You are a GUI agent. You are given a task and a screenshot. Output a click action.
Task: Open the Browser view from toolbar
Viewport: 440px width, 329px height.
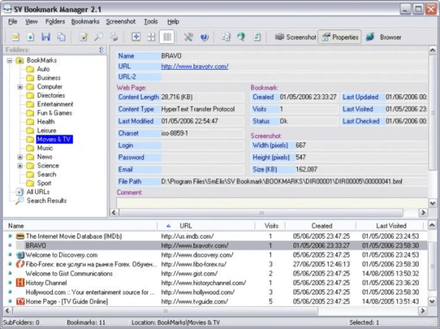click(x=384, y=37)
